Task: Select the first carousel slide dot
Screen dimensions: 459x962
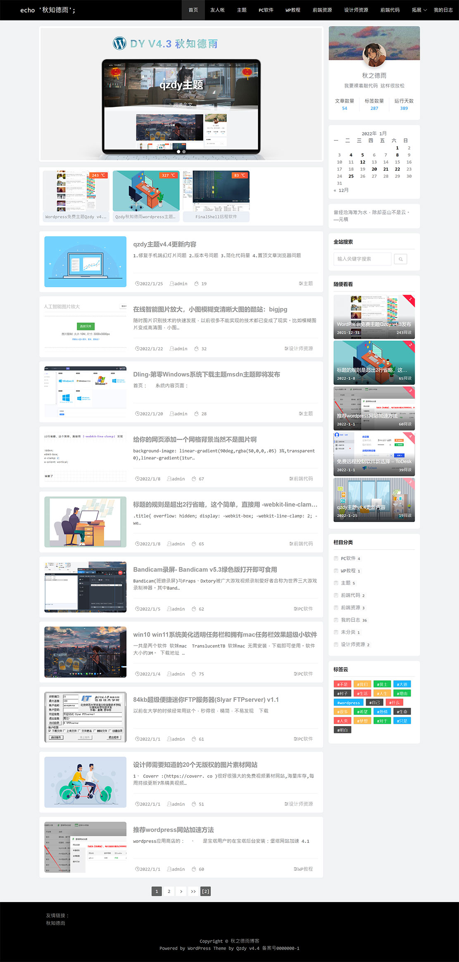Action: coord(178,152)
